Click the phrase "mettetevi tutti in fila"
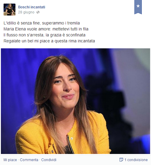Screen dimensions: 151x165 pos(70,29)
